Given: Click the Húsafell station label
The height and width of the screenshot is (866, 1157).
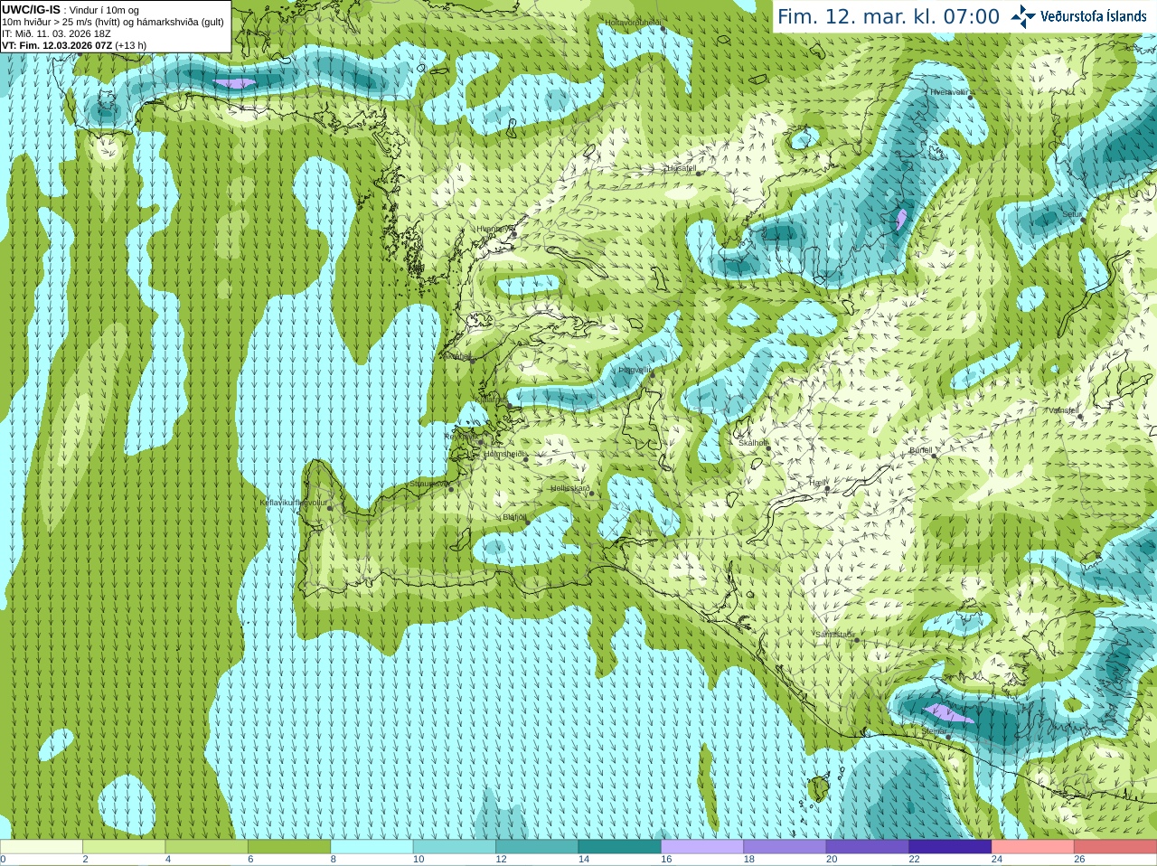Looking at the screenshot, I should pyautogui.click(x=682, y=168).
